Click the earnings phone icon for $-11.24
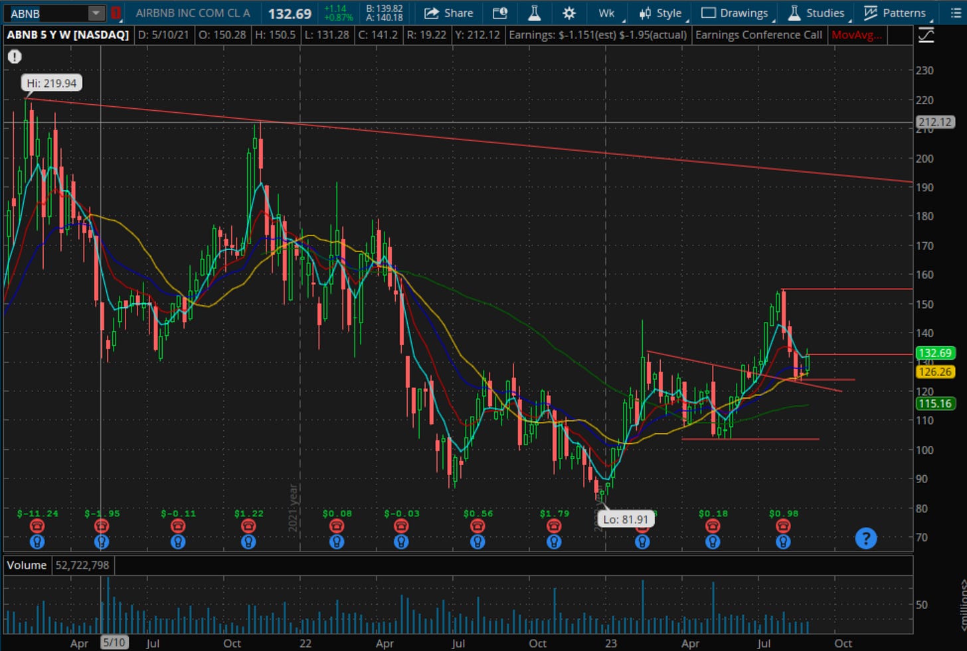The image size is (967, 651). point(37,526)
